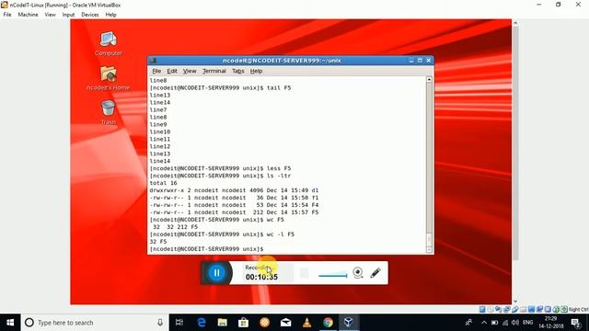Select the pencil annotation tool
589x331 pixels.
click(375, 273)
